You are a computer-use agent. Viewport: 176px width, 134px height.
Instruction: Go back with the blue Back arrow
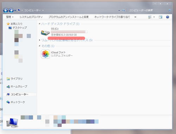pyautogui.click(x=6, y=11)
